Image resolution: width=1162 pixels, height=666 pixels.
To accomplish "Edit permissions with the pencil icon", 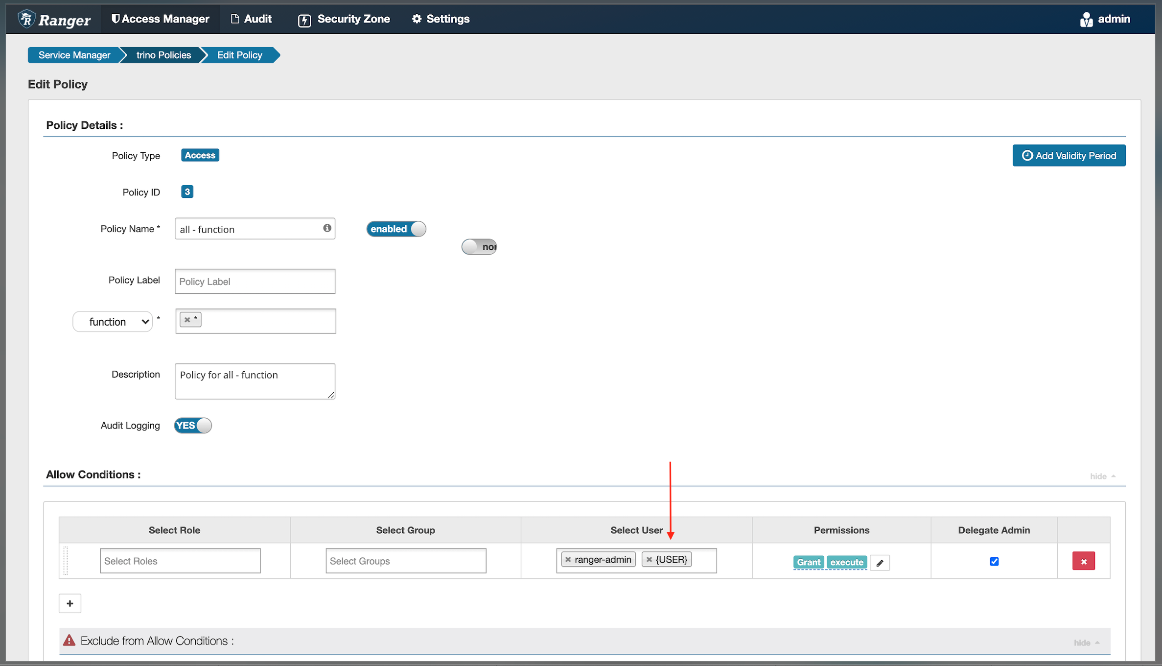I will pos(880,563).
